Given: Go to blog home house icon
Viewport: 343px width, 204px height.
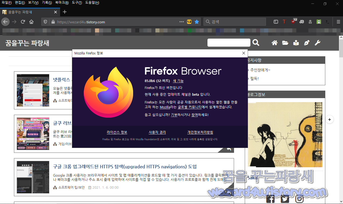Looking at the screenshot, I should (275, 43).
